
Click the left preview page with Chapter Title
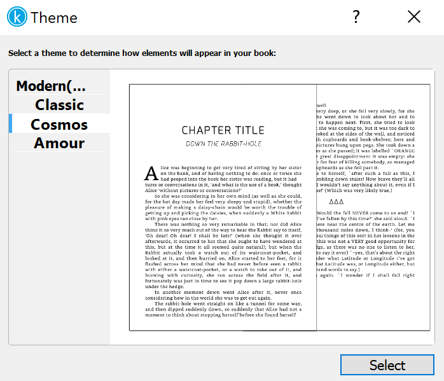coord(223,207)
